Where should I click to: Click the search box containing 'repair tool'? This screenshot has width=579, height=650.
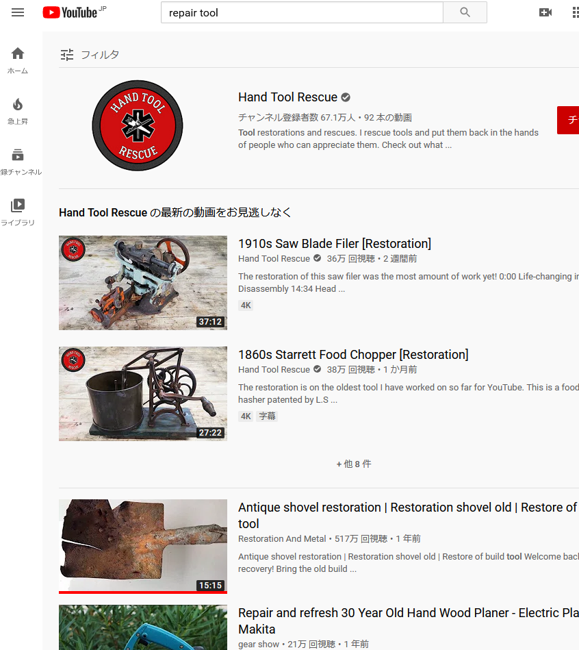coord(301,12)
